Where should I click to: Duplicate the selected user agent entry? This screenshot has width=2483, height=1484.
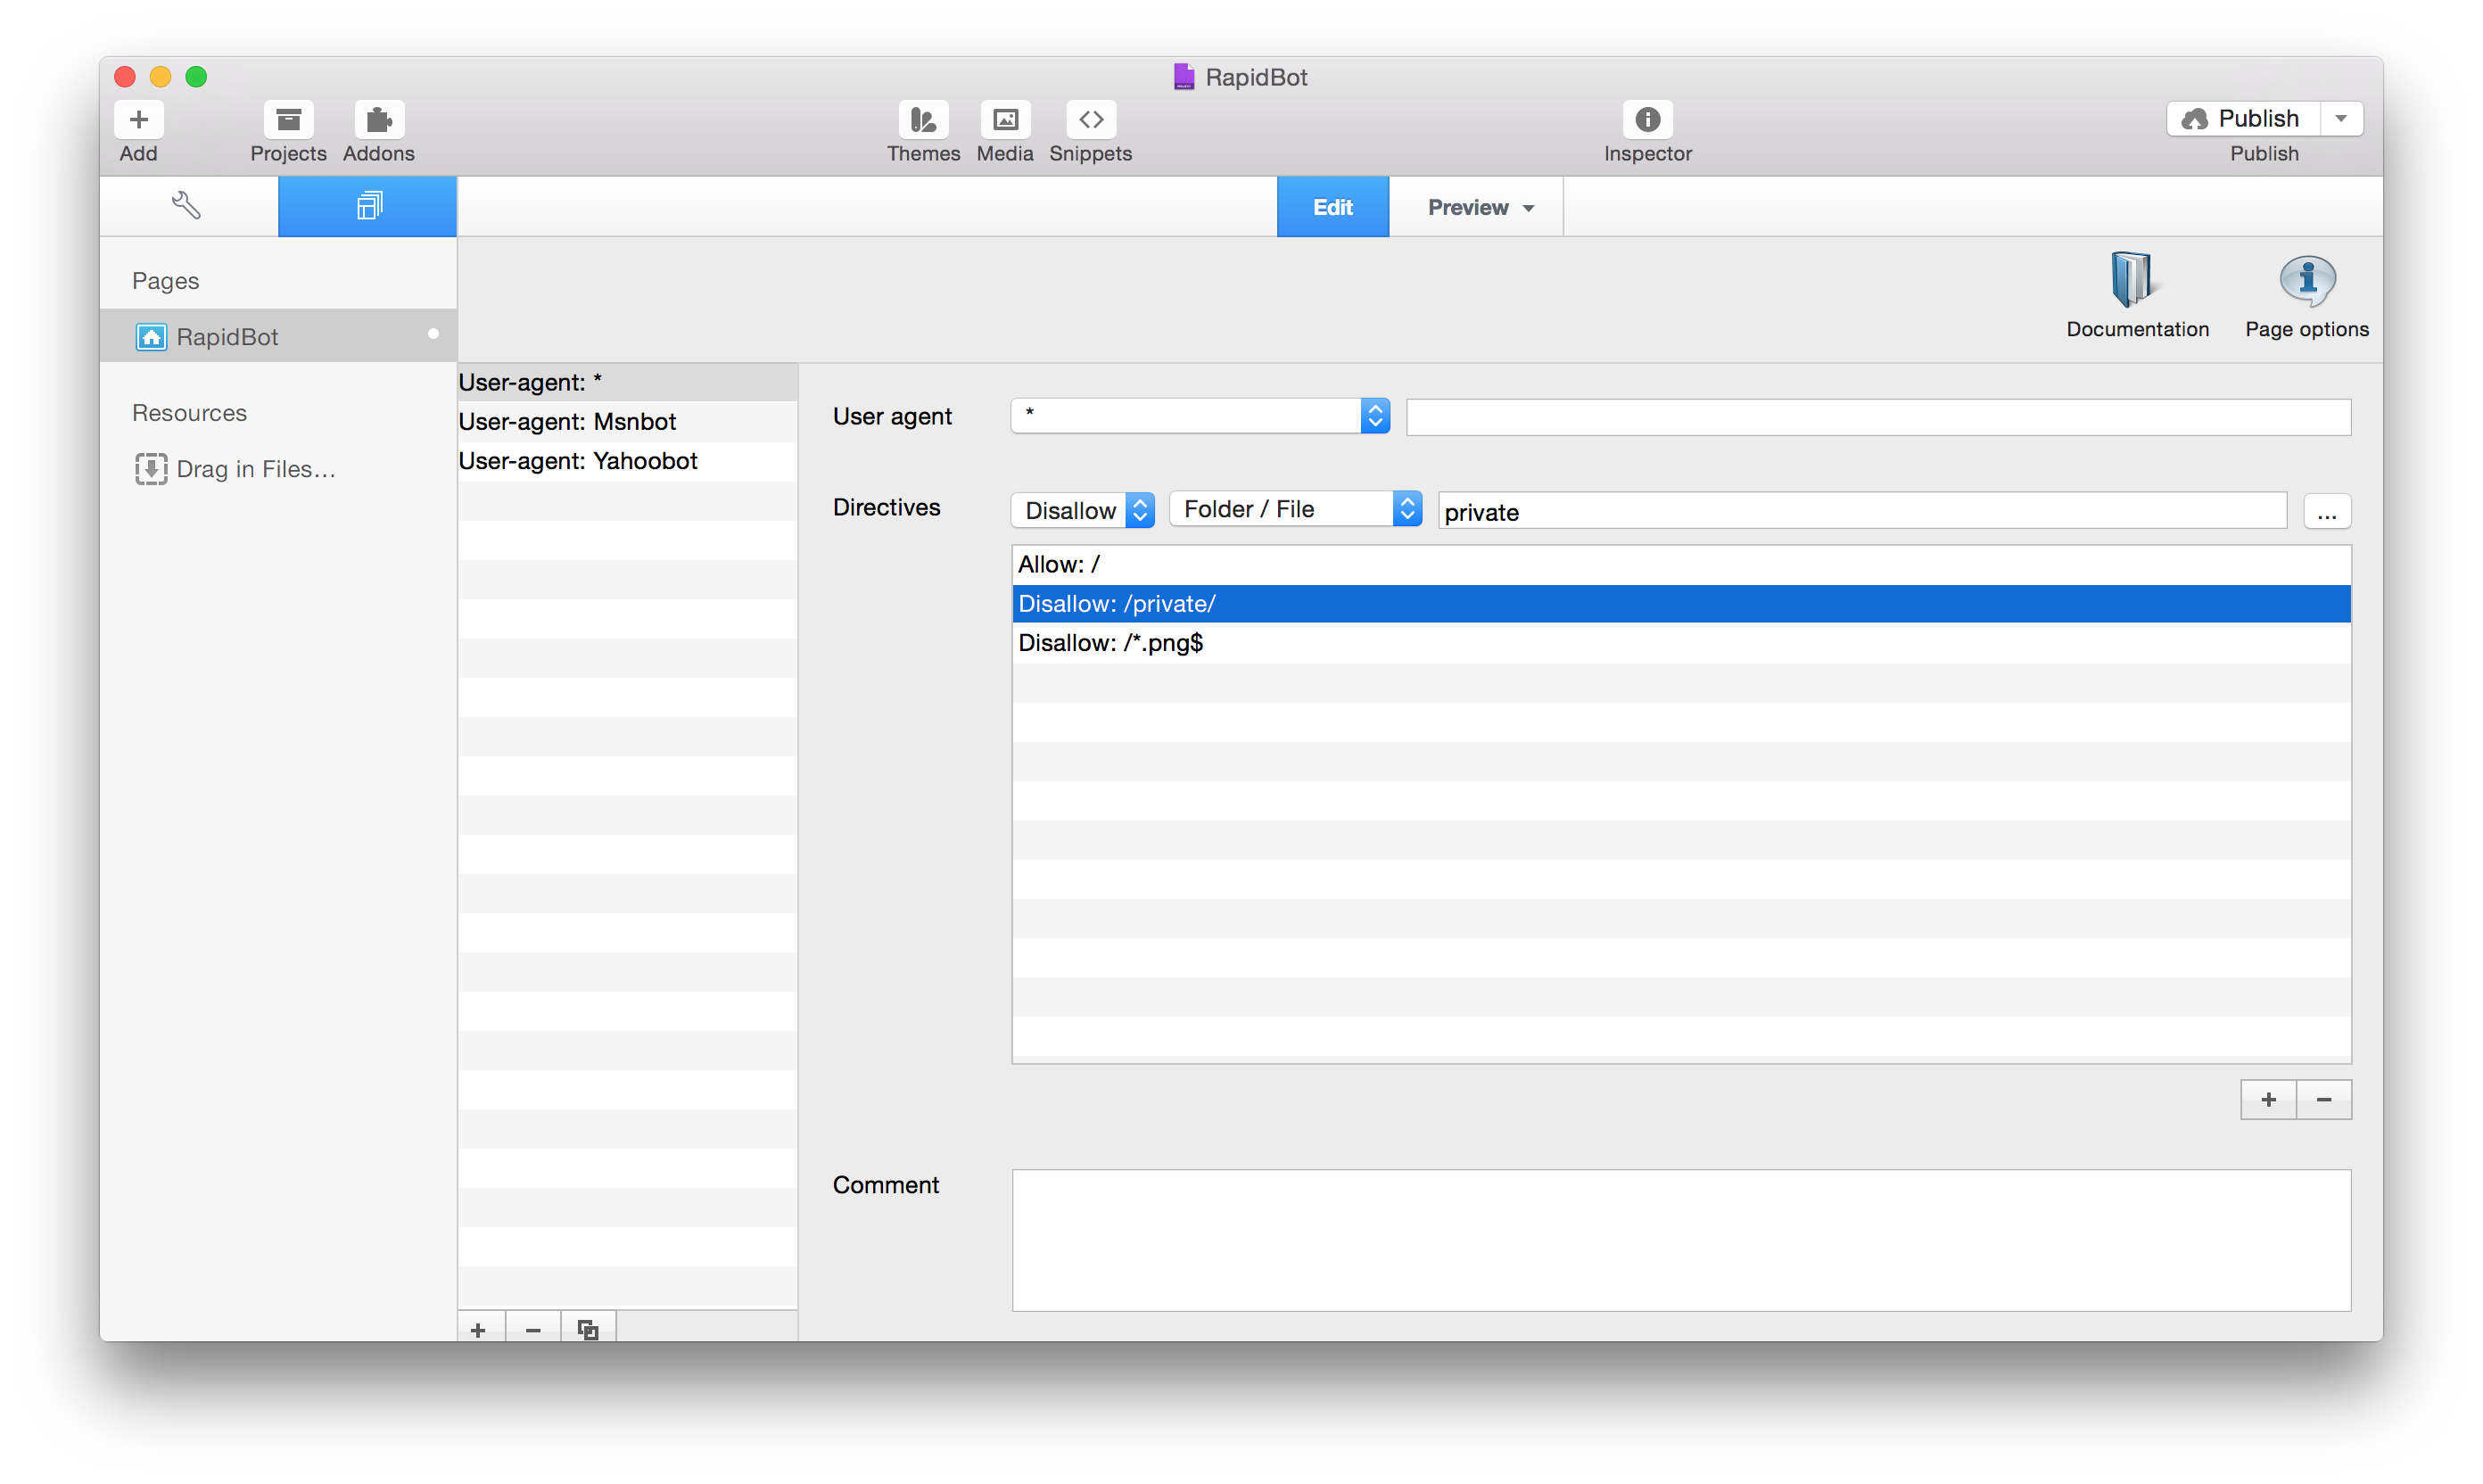coord(588,1329)
